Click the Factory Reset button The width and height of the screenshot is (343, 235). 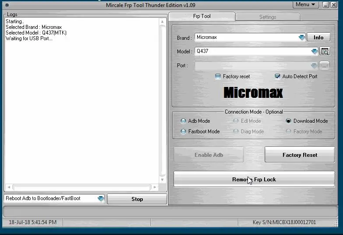point(300,155)
